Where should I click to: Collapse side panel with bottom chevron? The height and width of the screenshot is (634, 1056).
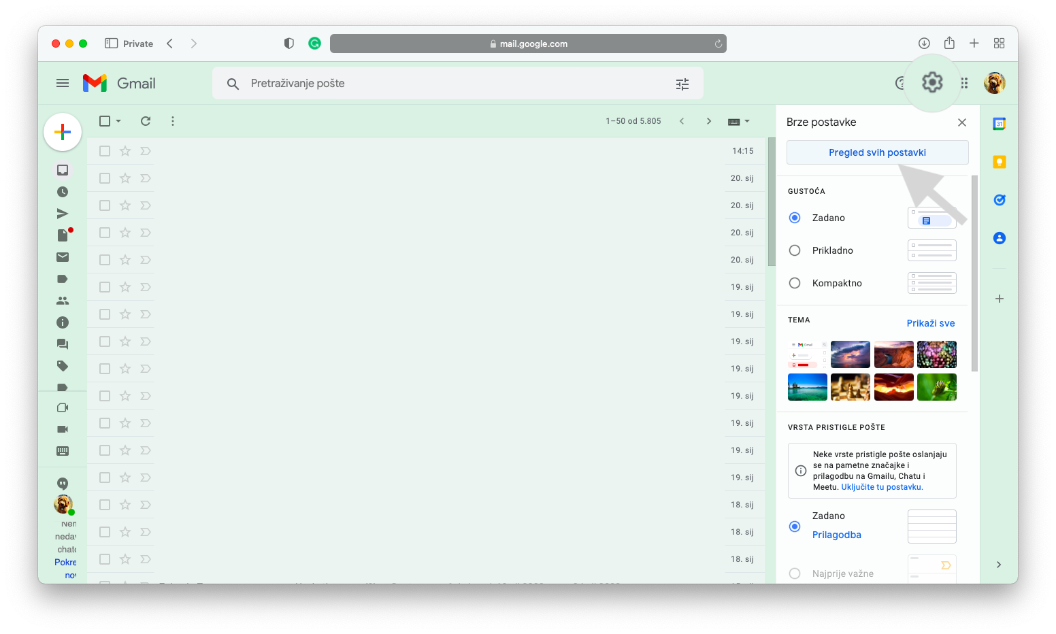coord(999,565)
